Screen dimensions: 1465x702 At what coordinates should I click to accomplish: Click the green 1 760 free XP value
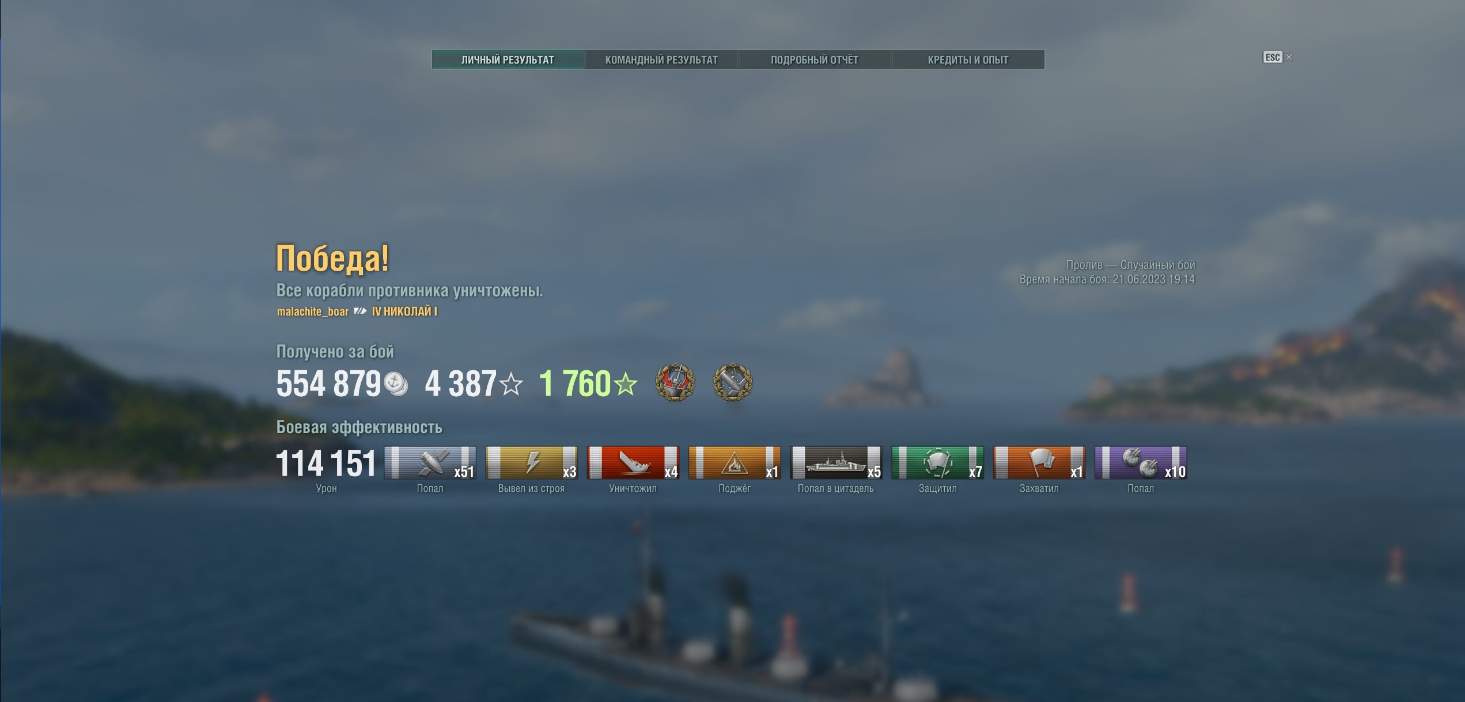coord(575,384)
